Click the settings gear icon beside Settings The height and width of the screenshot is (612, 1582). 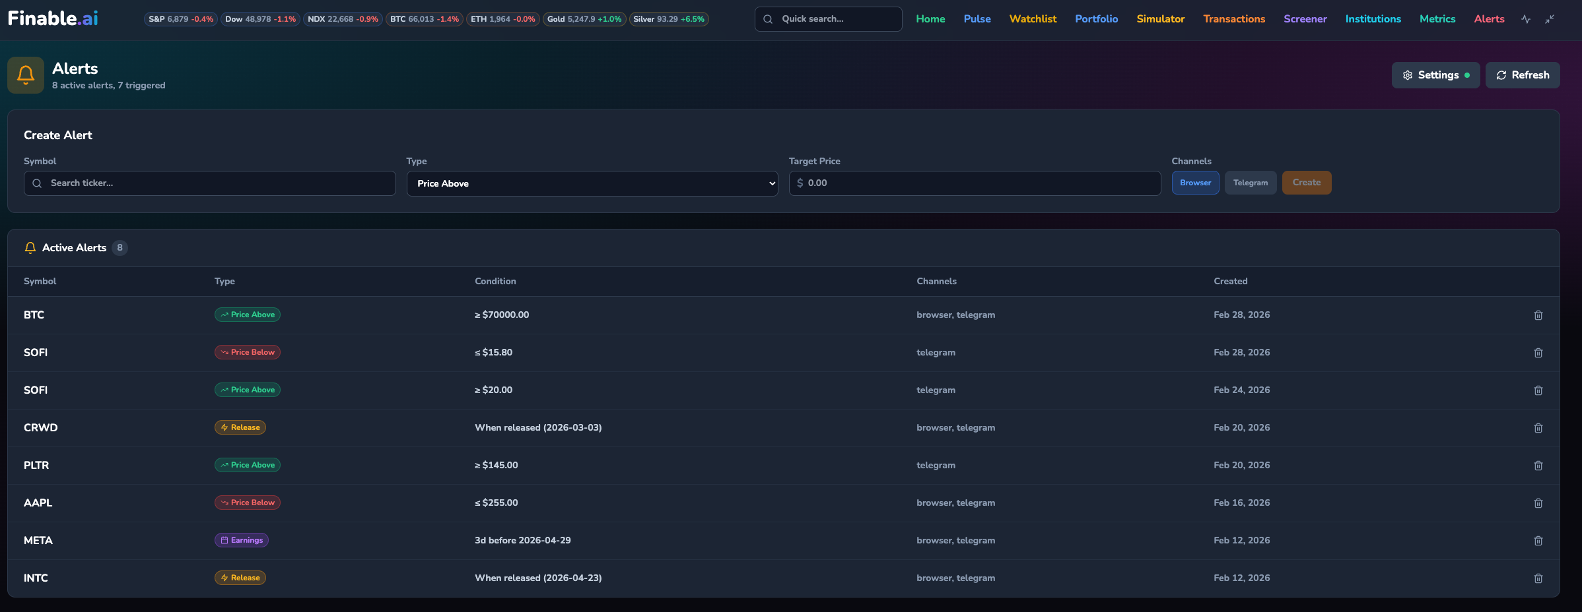1407,75
